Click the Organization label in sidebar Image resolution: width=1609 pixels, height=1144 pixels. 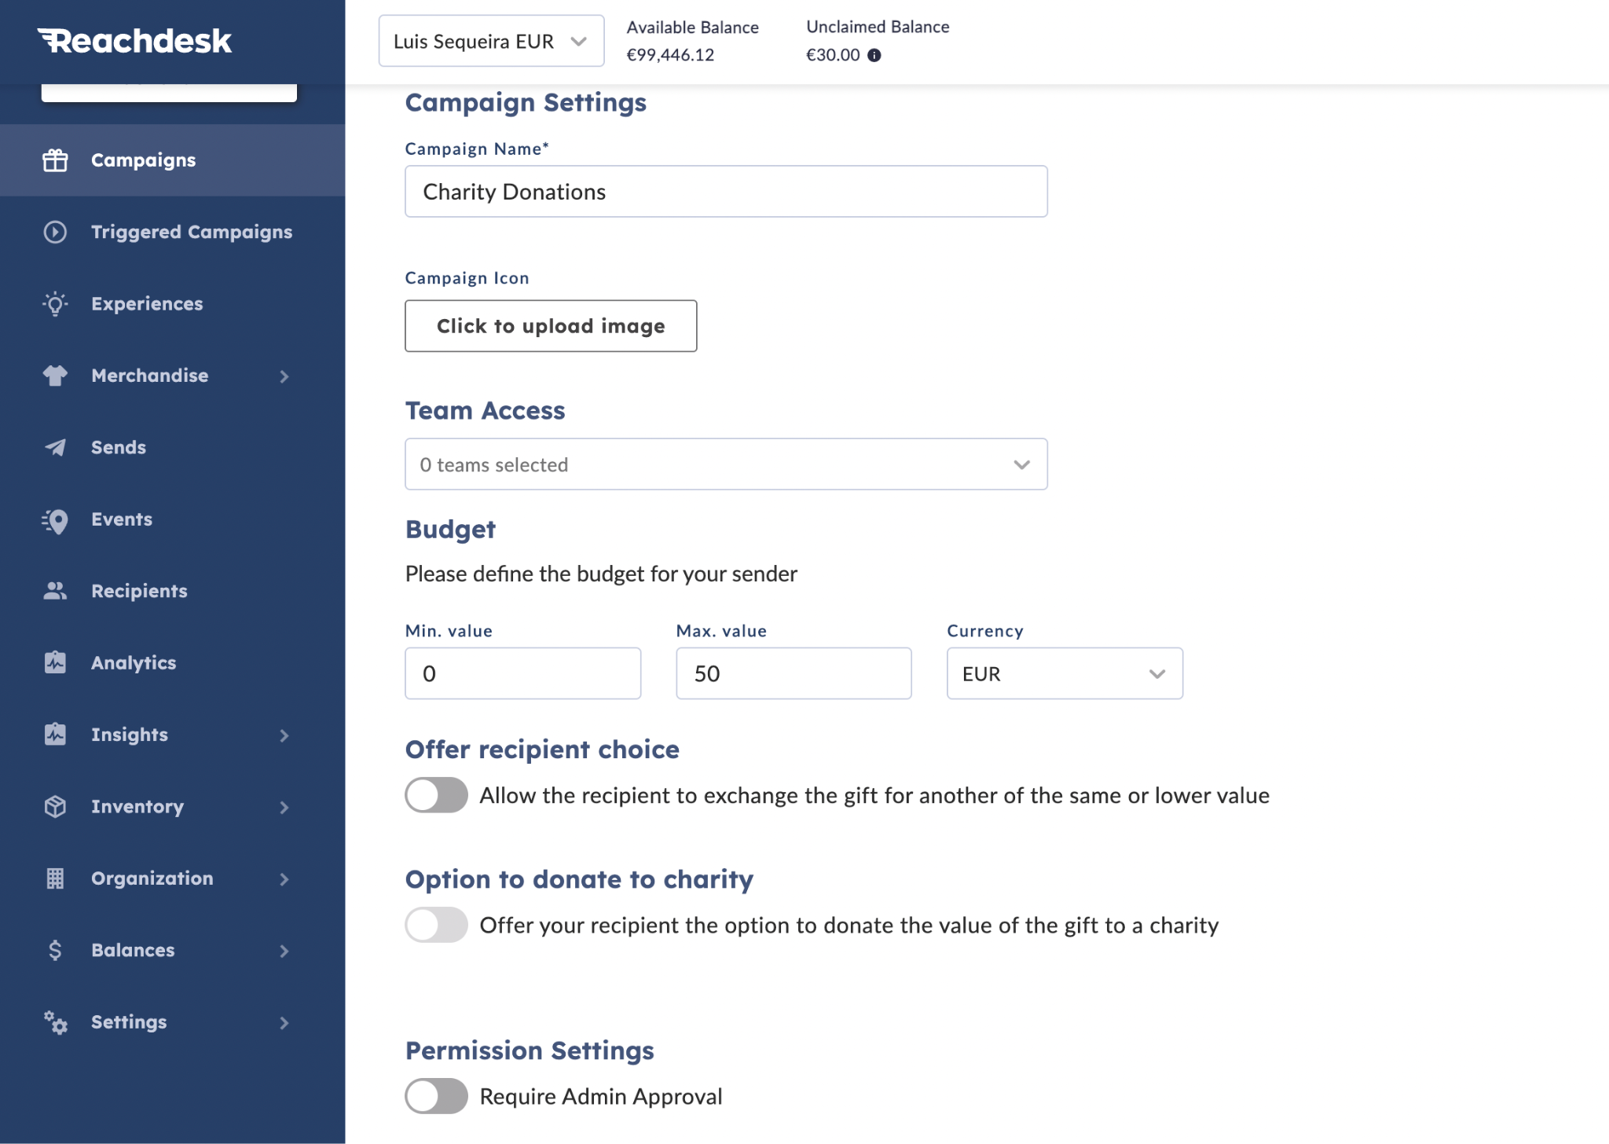tap(152, 878)
